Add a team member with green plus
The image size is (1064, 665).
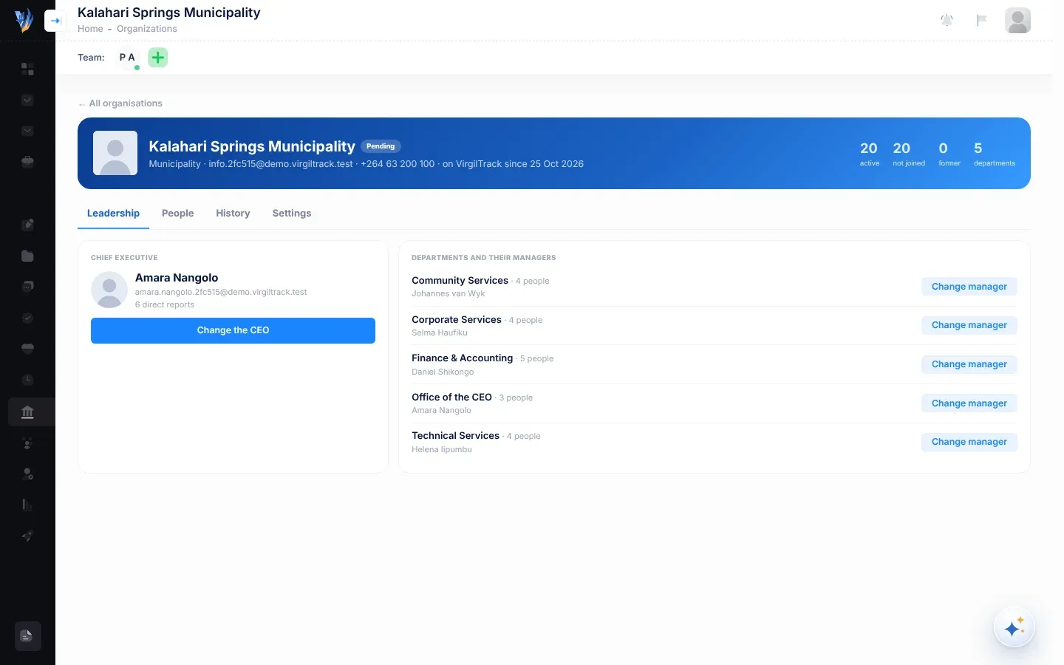[158, 58]
